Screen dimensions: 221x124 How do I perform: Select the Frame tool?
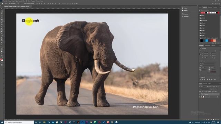(2, 20)
